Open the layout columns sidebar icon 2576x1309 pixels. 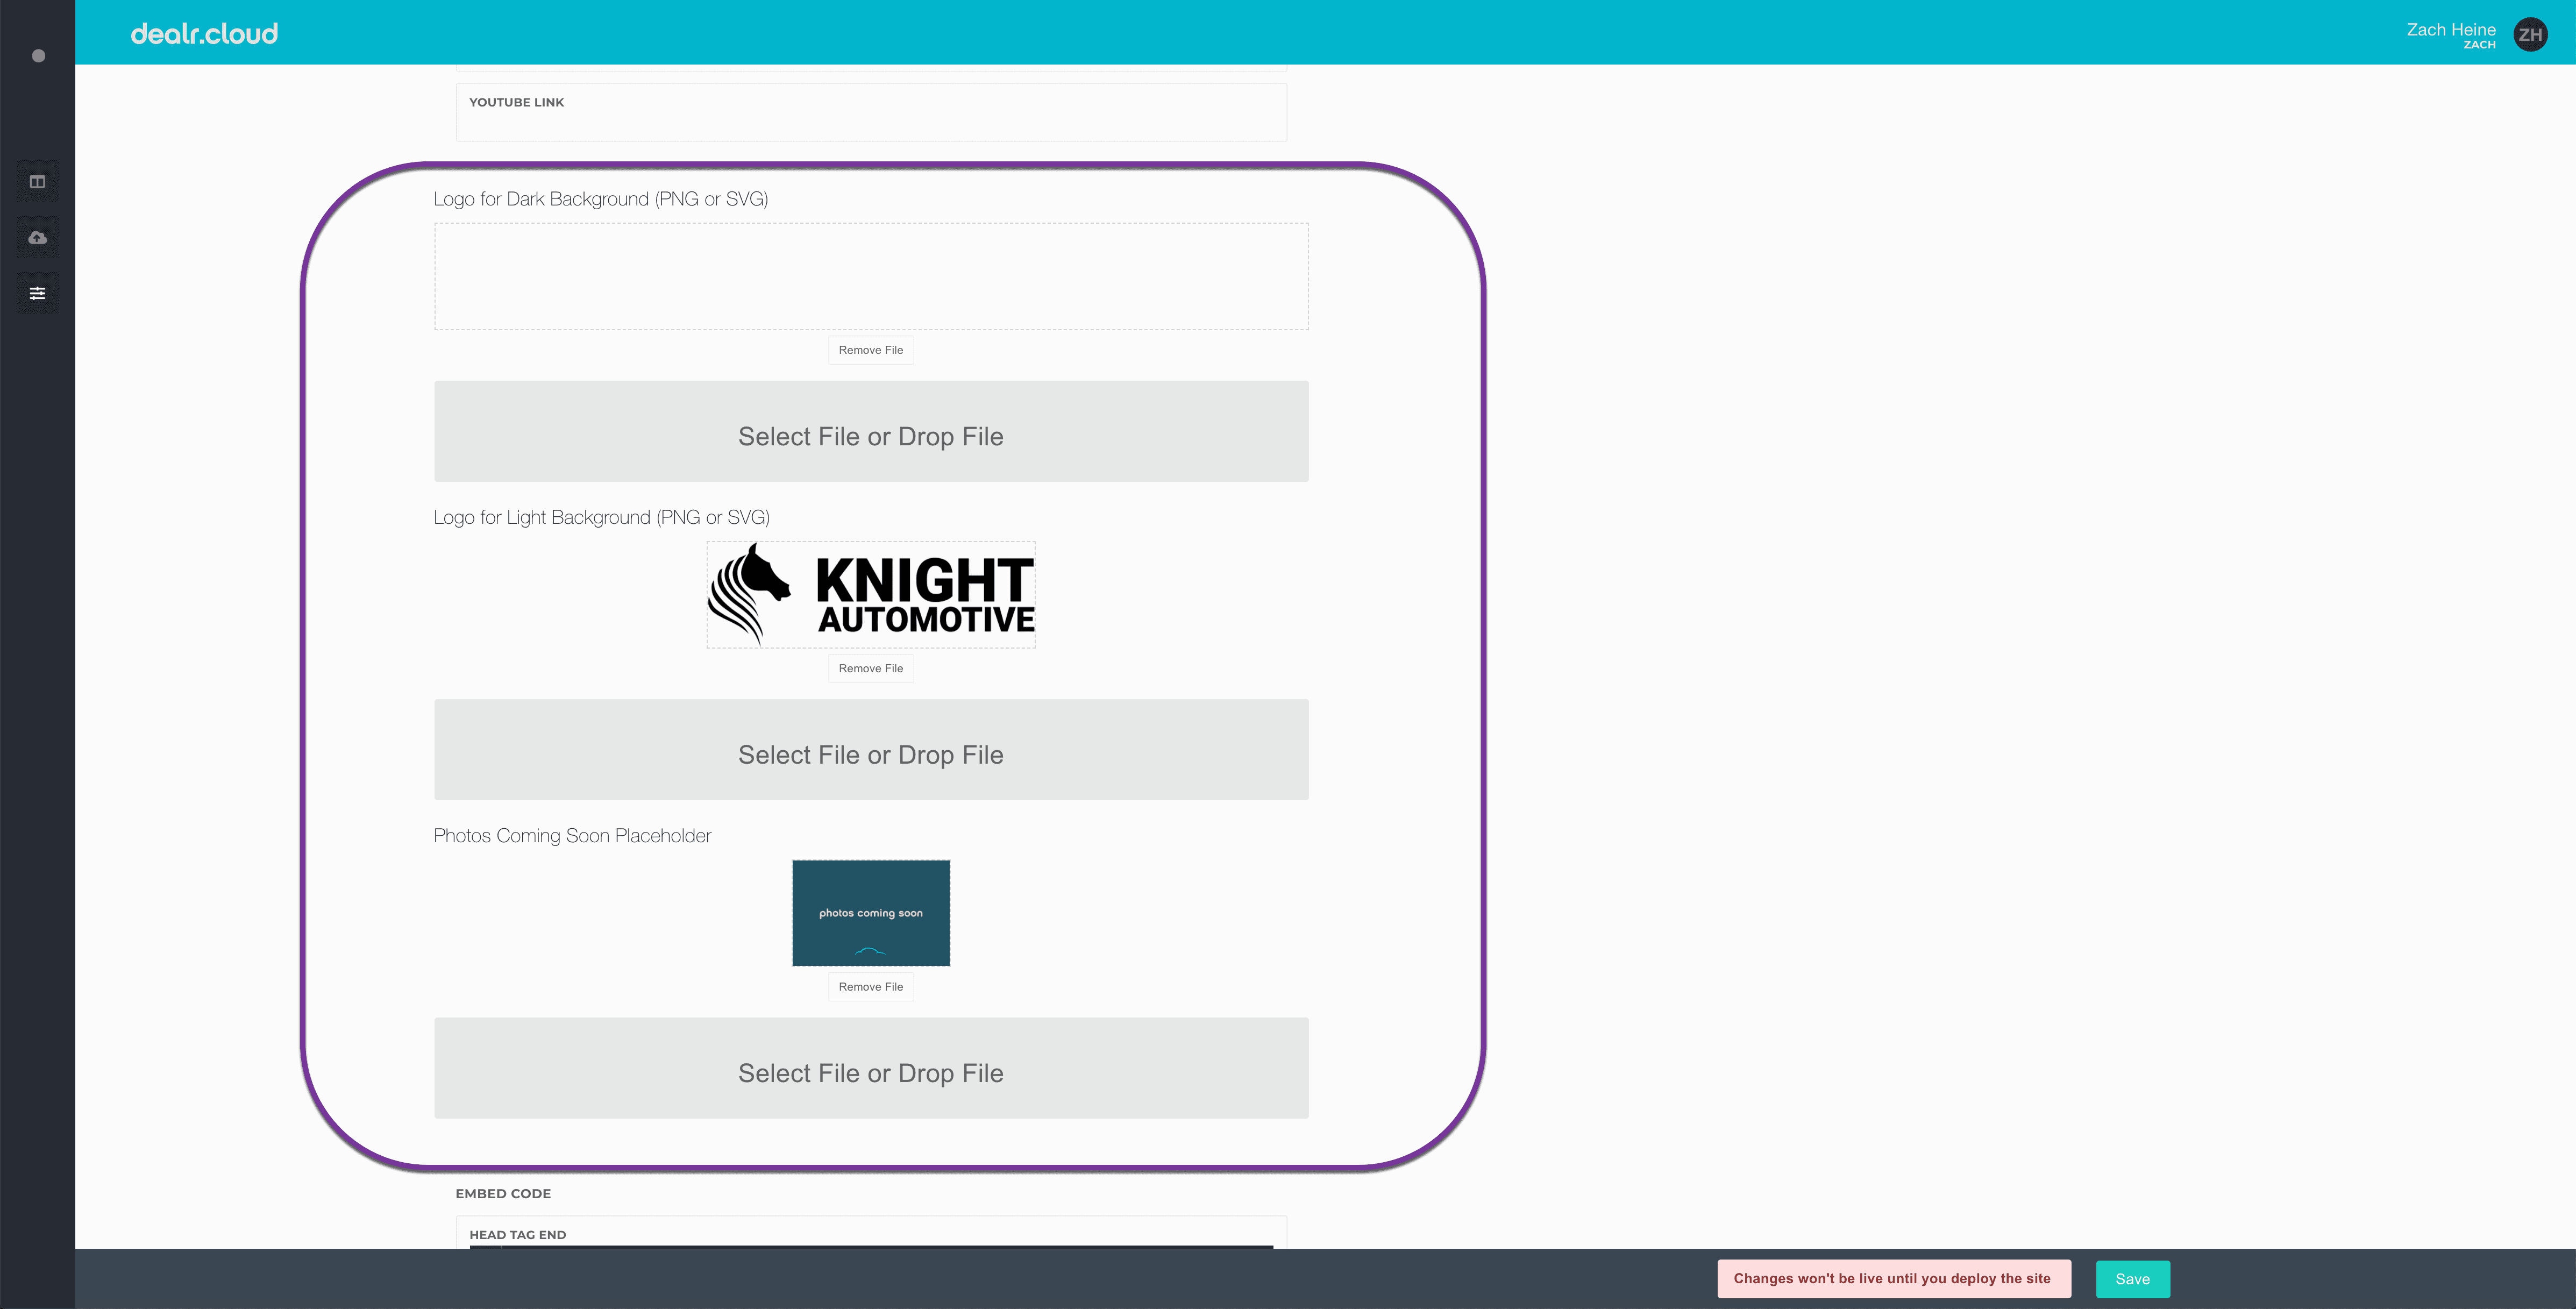37,181
